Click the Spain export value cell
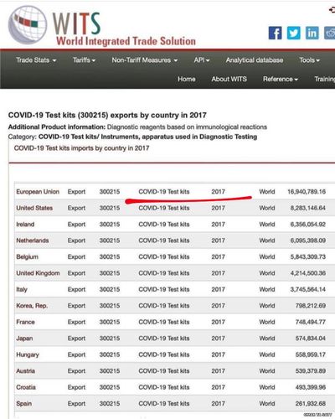The height and width of the screenshot is (419, 335). [x=311, y=404]
